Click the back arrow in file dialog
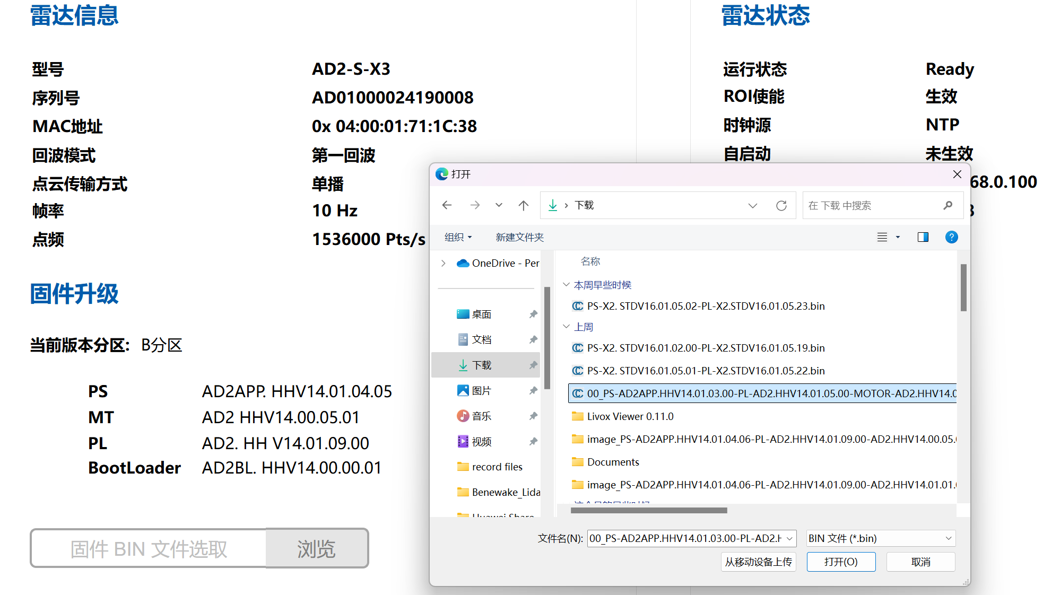This screenshot has height=595, width=1043. click(447, 205)
